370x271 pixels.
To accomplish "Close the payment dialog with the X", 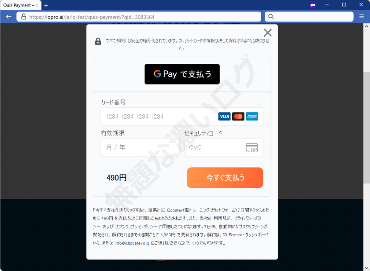I will (268, 33).
